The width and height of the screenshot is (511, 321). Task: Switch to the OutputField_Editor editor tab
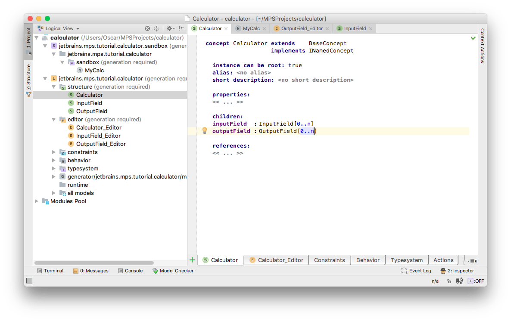(x=302, y=28)
